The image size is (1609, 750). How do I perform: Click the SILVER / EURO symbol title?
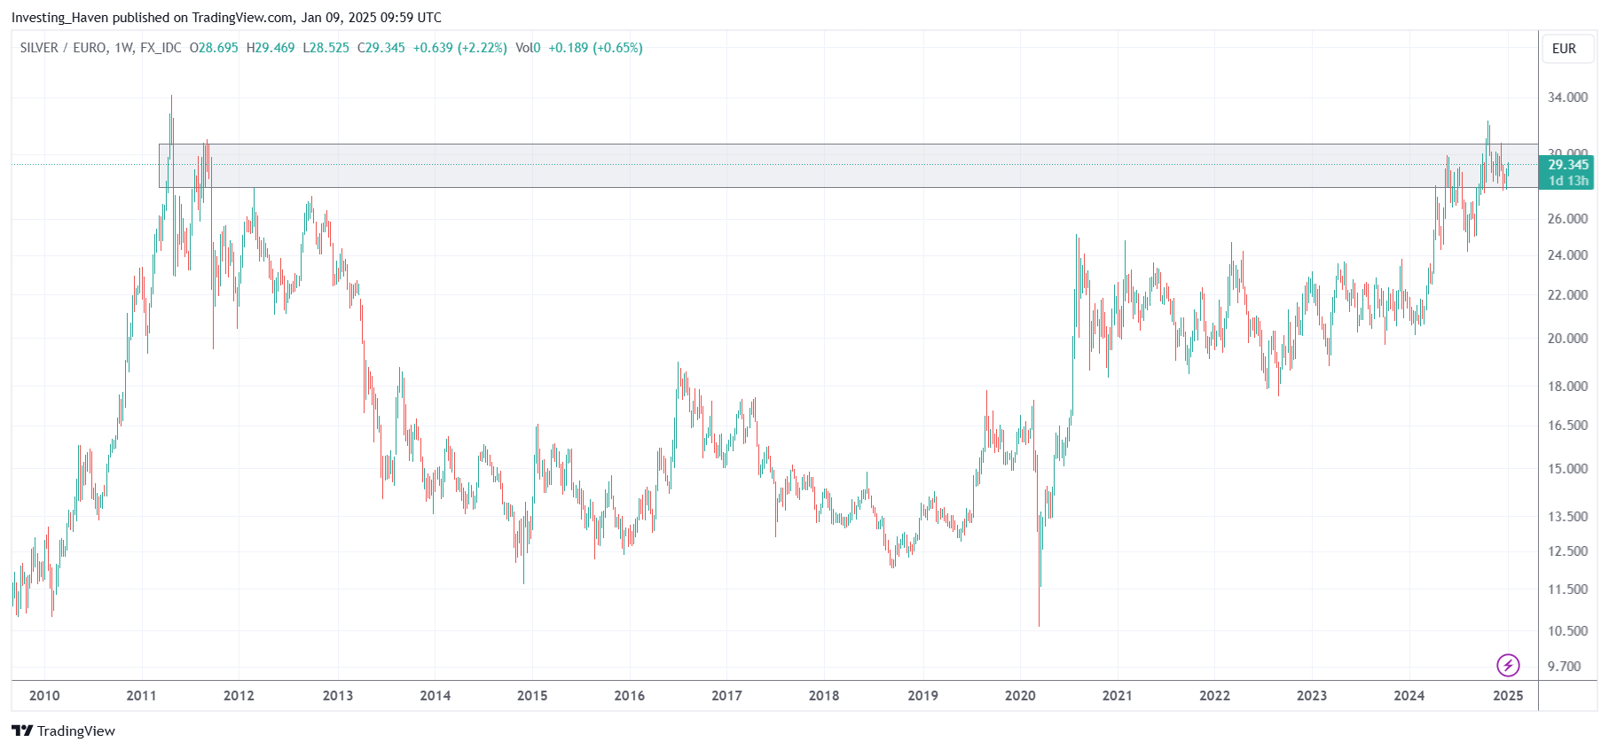(64, 48)
